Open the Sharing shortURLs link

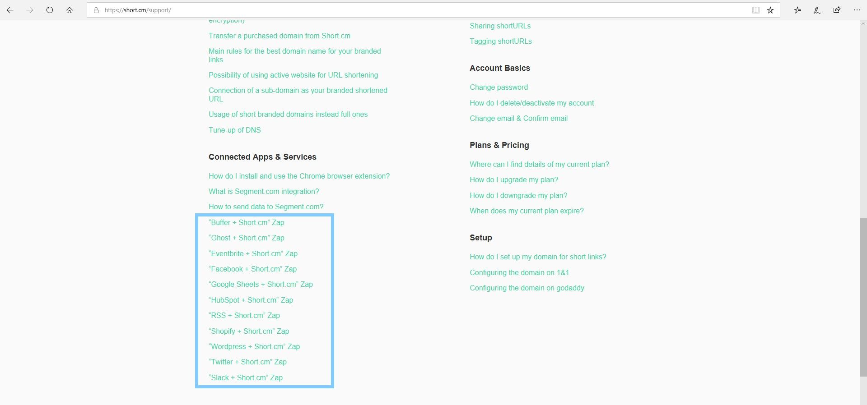[500, 26]
